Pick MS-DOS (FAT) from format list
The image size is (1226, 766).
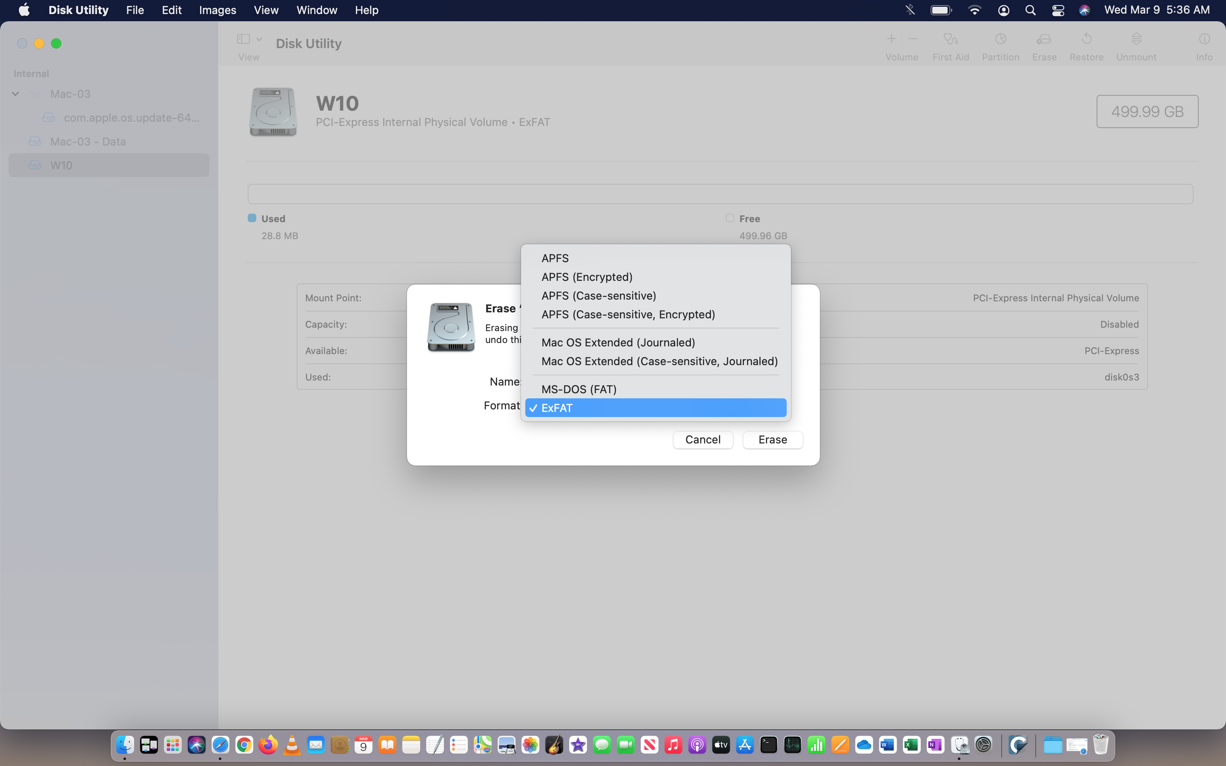[579, 389]
